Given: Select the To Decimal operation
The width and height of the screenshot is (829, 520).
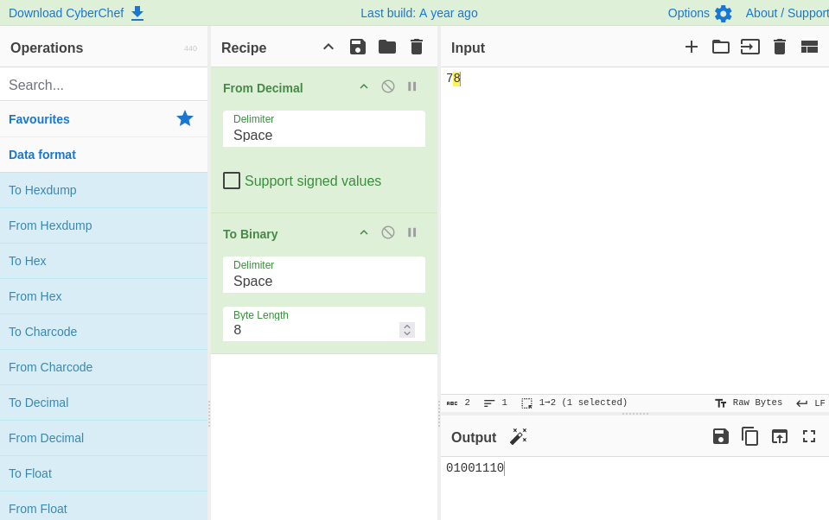Looking at the screenshot, I should click(x=104, y=403).
